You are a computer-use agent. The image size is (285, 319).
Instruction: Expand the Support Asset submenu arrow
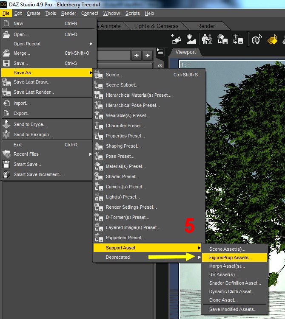click(x=199, y=248)
